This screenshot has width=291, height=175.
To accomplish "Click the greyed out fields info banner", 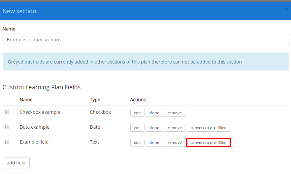I will [146, 62].
